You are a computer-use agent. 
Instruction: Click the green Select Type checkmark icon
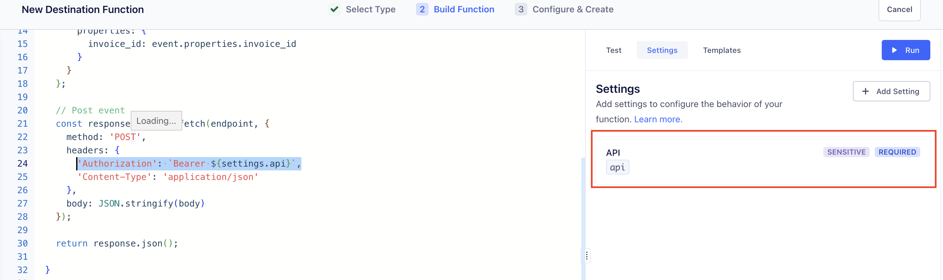pyautogui.click(x=334, y=9)
